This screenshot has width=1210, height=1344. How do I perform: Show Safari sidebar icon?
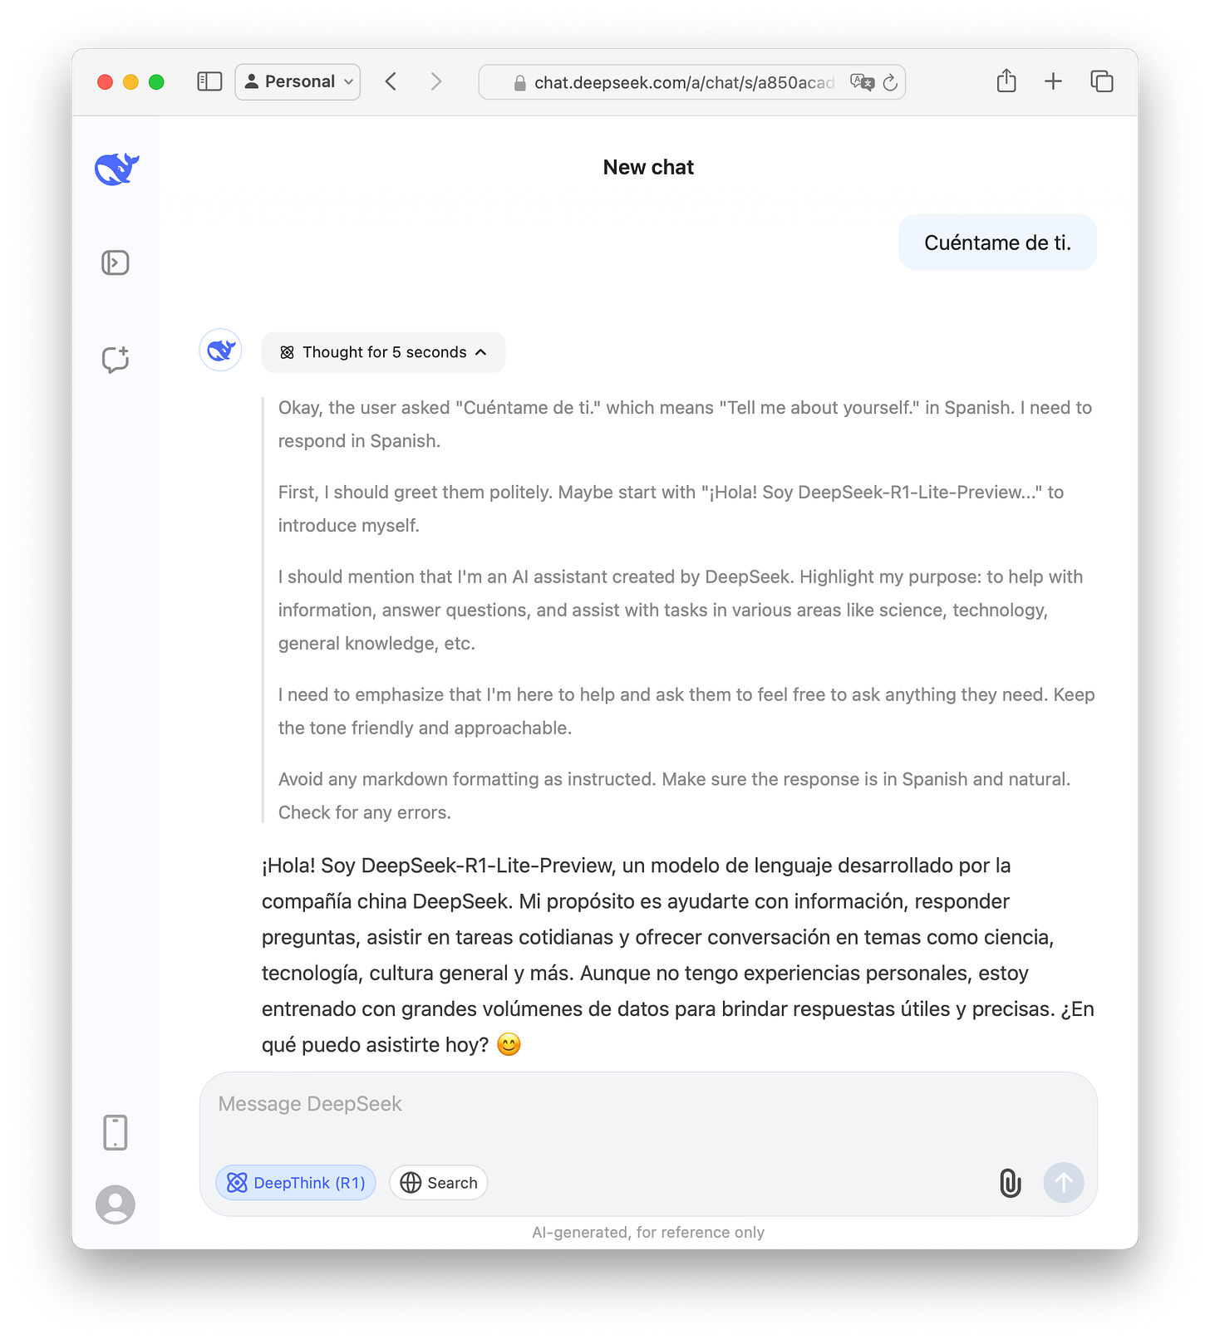point(209,81)
